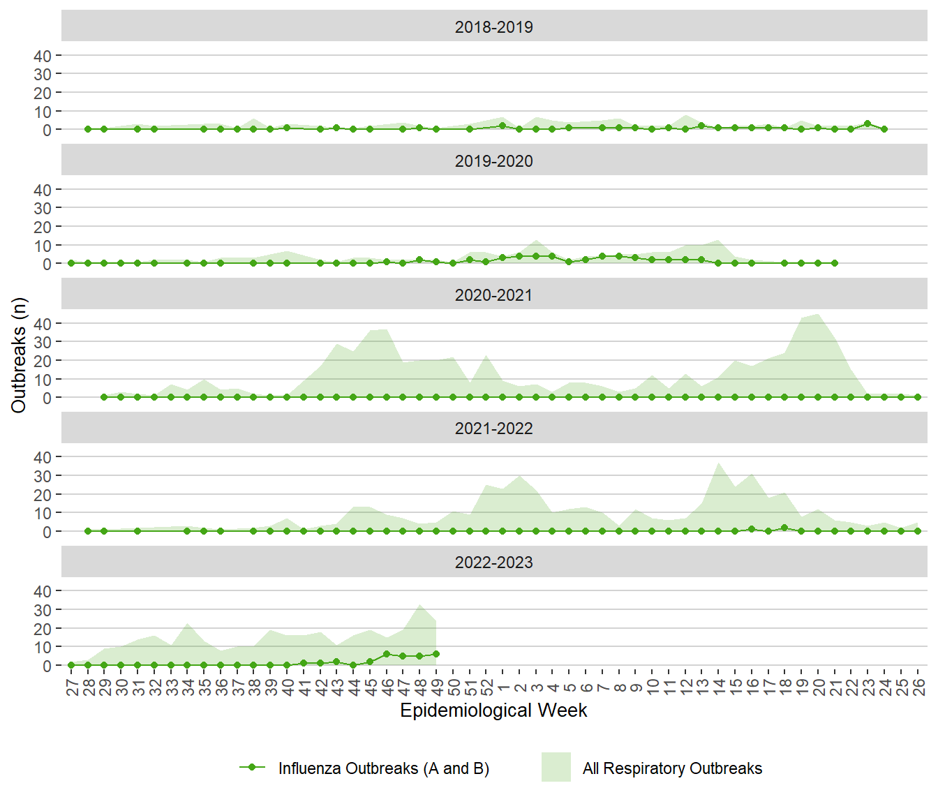This screenshot has height=804, width=938.
Task: Select the Influenza Outbreaks (A and B) legend label
Action: point(383,768)
